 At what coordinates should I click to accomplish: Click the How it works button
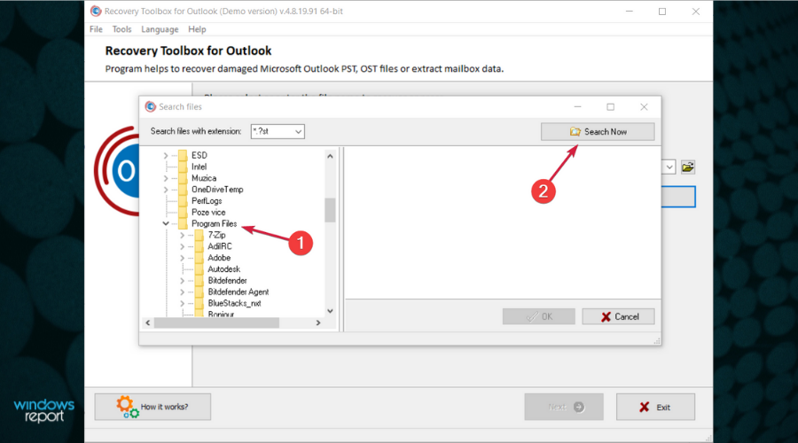pos(153,407)
